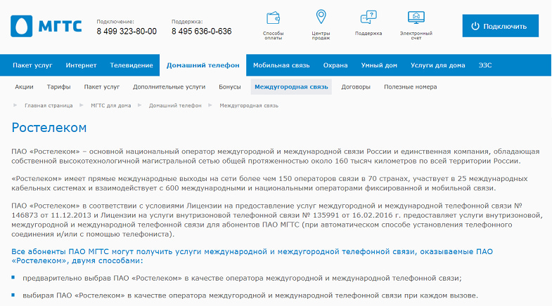Select the Мобильная связь tab
This screenshot has width=552, height=306.
281,65
